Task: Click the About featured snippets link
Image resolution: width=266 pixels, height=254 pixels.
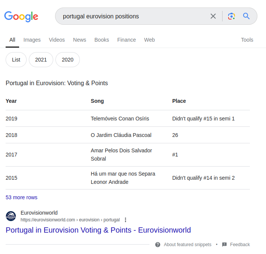Action: pos(187,245)
